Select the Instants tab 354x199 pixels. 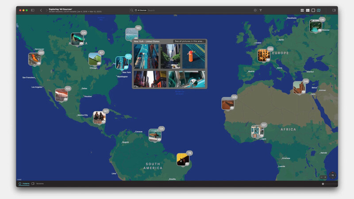pos(24,184)
